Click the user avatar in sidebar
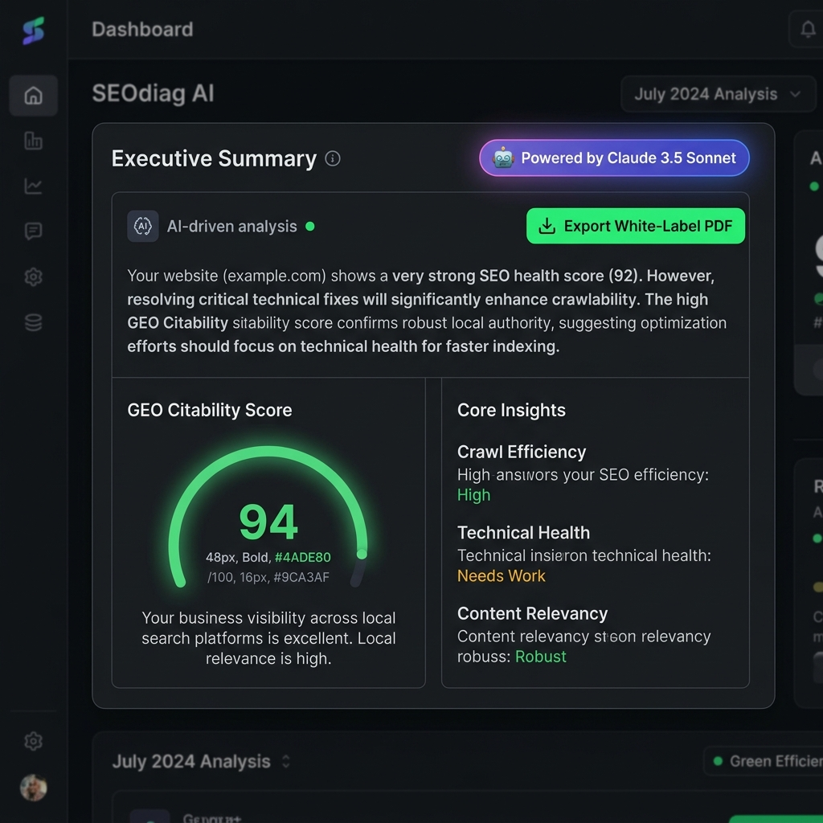Viewport: 823px width, 823px height. (x=33, y=788)
